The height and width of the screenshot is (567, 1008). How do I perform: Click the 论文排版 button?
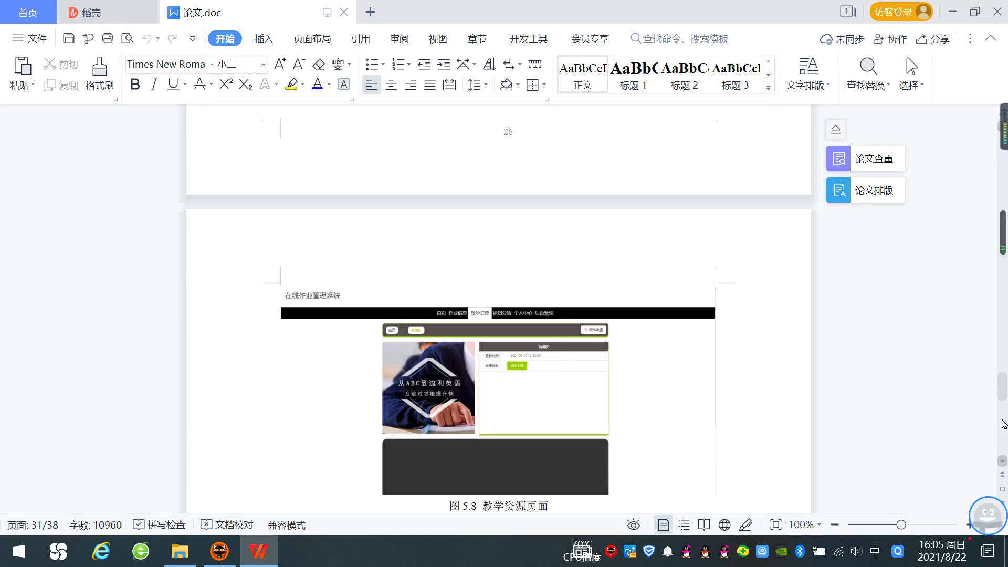[x=865, y=190]
